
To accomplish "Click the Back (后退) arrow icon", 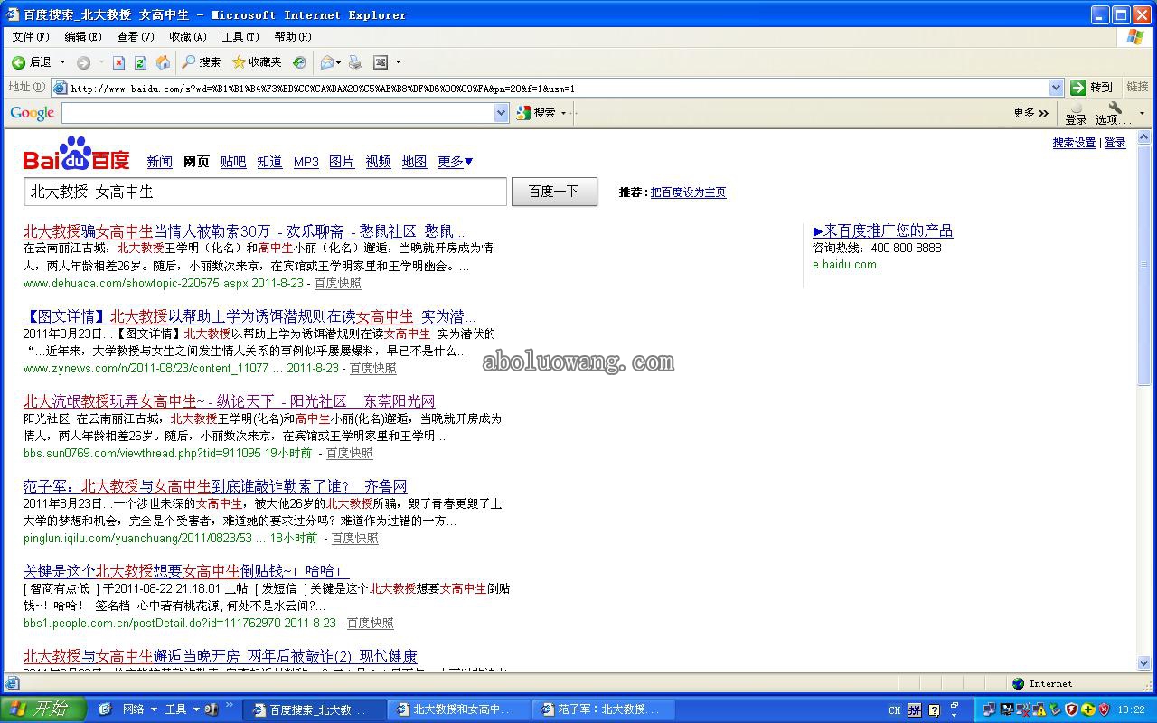I will pos(18,62).
